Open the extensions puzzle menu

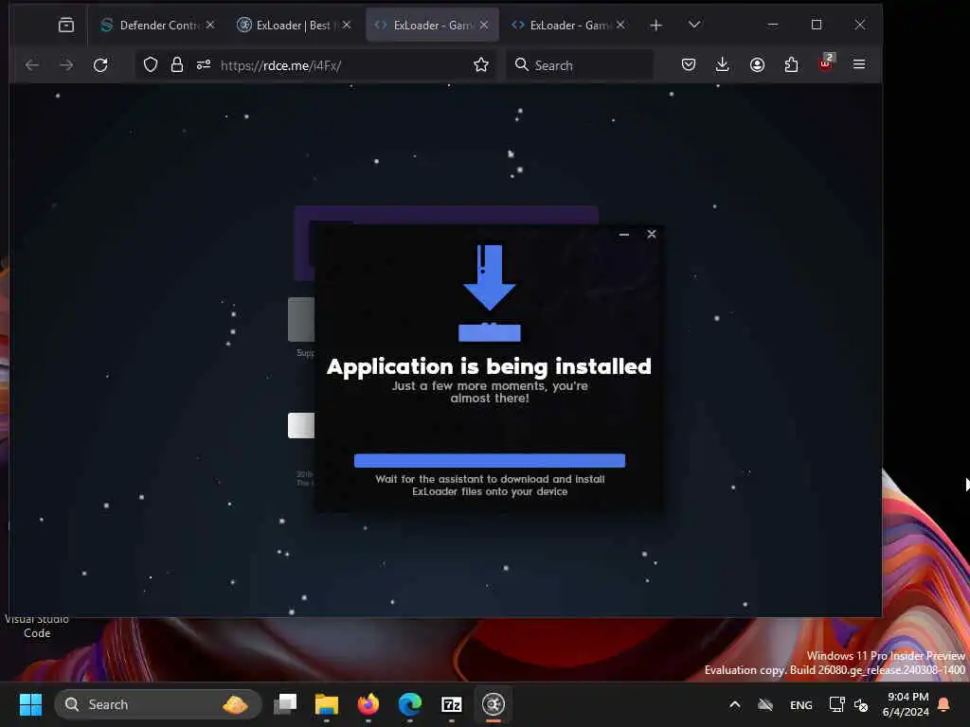pos(791,65)
